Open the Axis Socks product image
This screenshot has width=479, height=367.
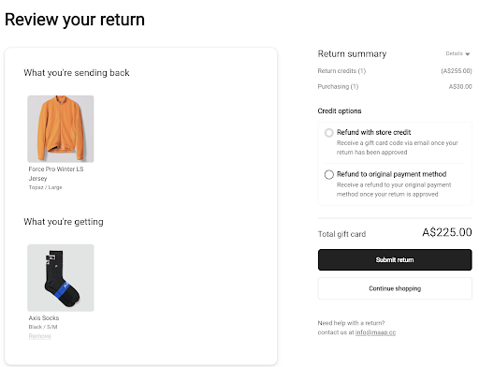click(x=61, y=278)
